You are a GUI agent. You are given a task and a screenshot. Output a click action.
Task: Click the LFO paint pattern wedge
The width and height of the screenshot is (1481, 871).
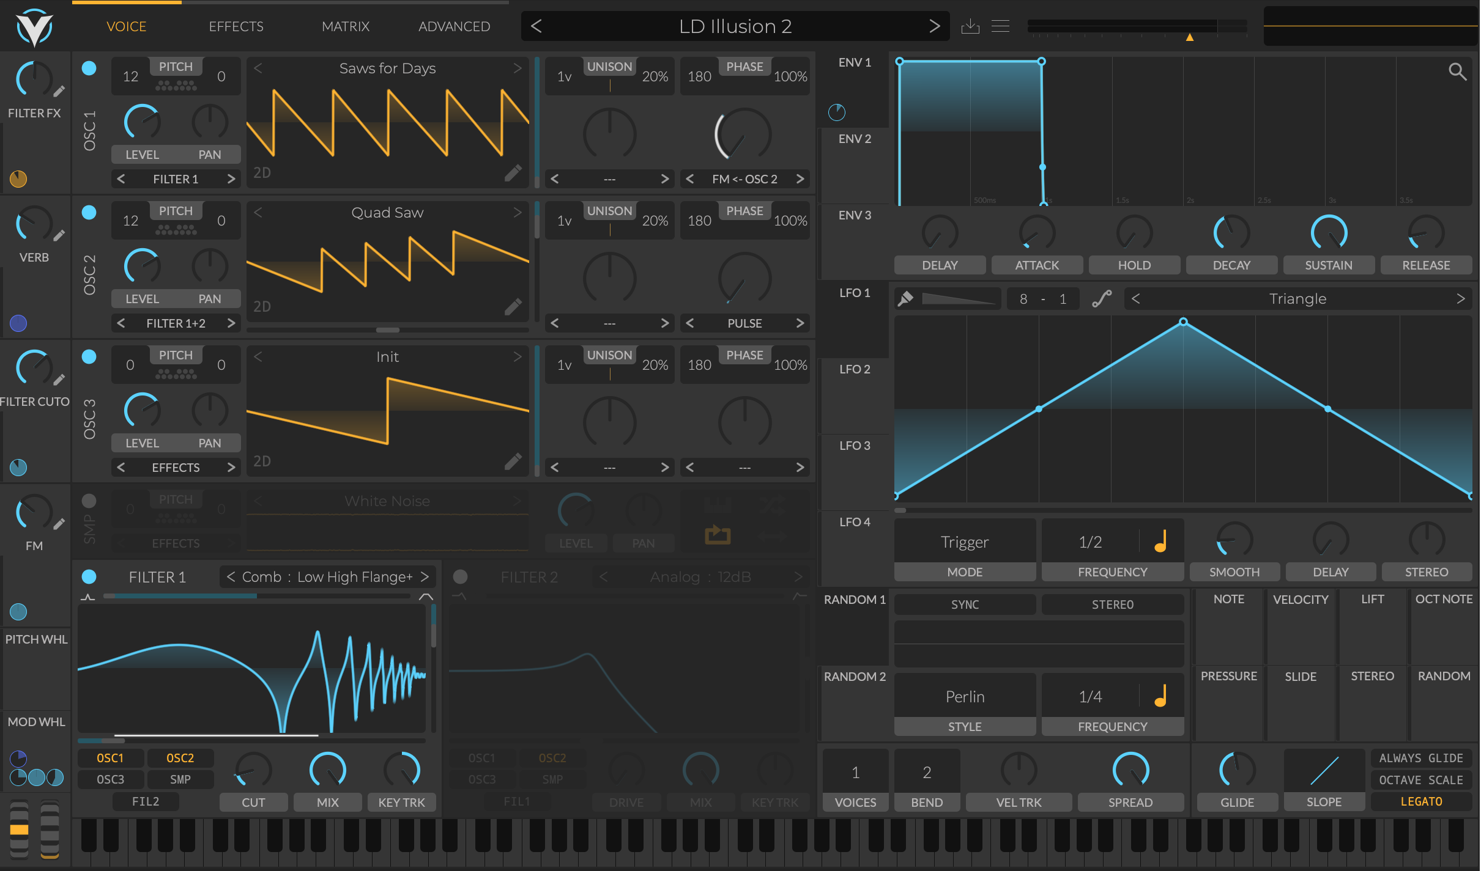958,298
